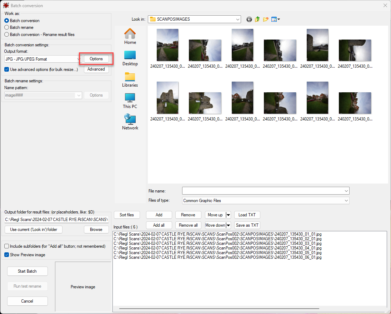Click the Home icon in places sidebar
The width and height of the screenshot is (391, 314).
point(130,36)
